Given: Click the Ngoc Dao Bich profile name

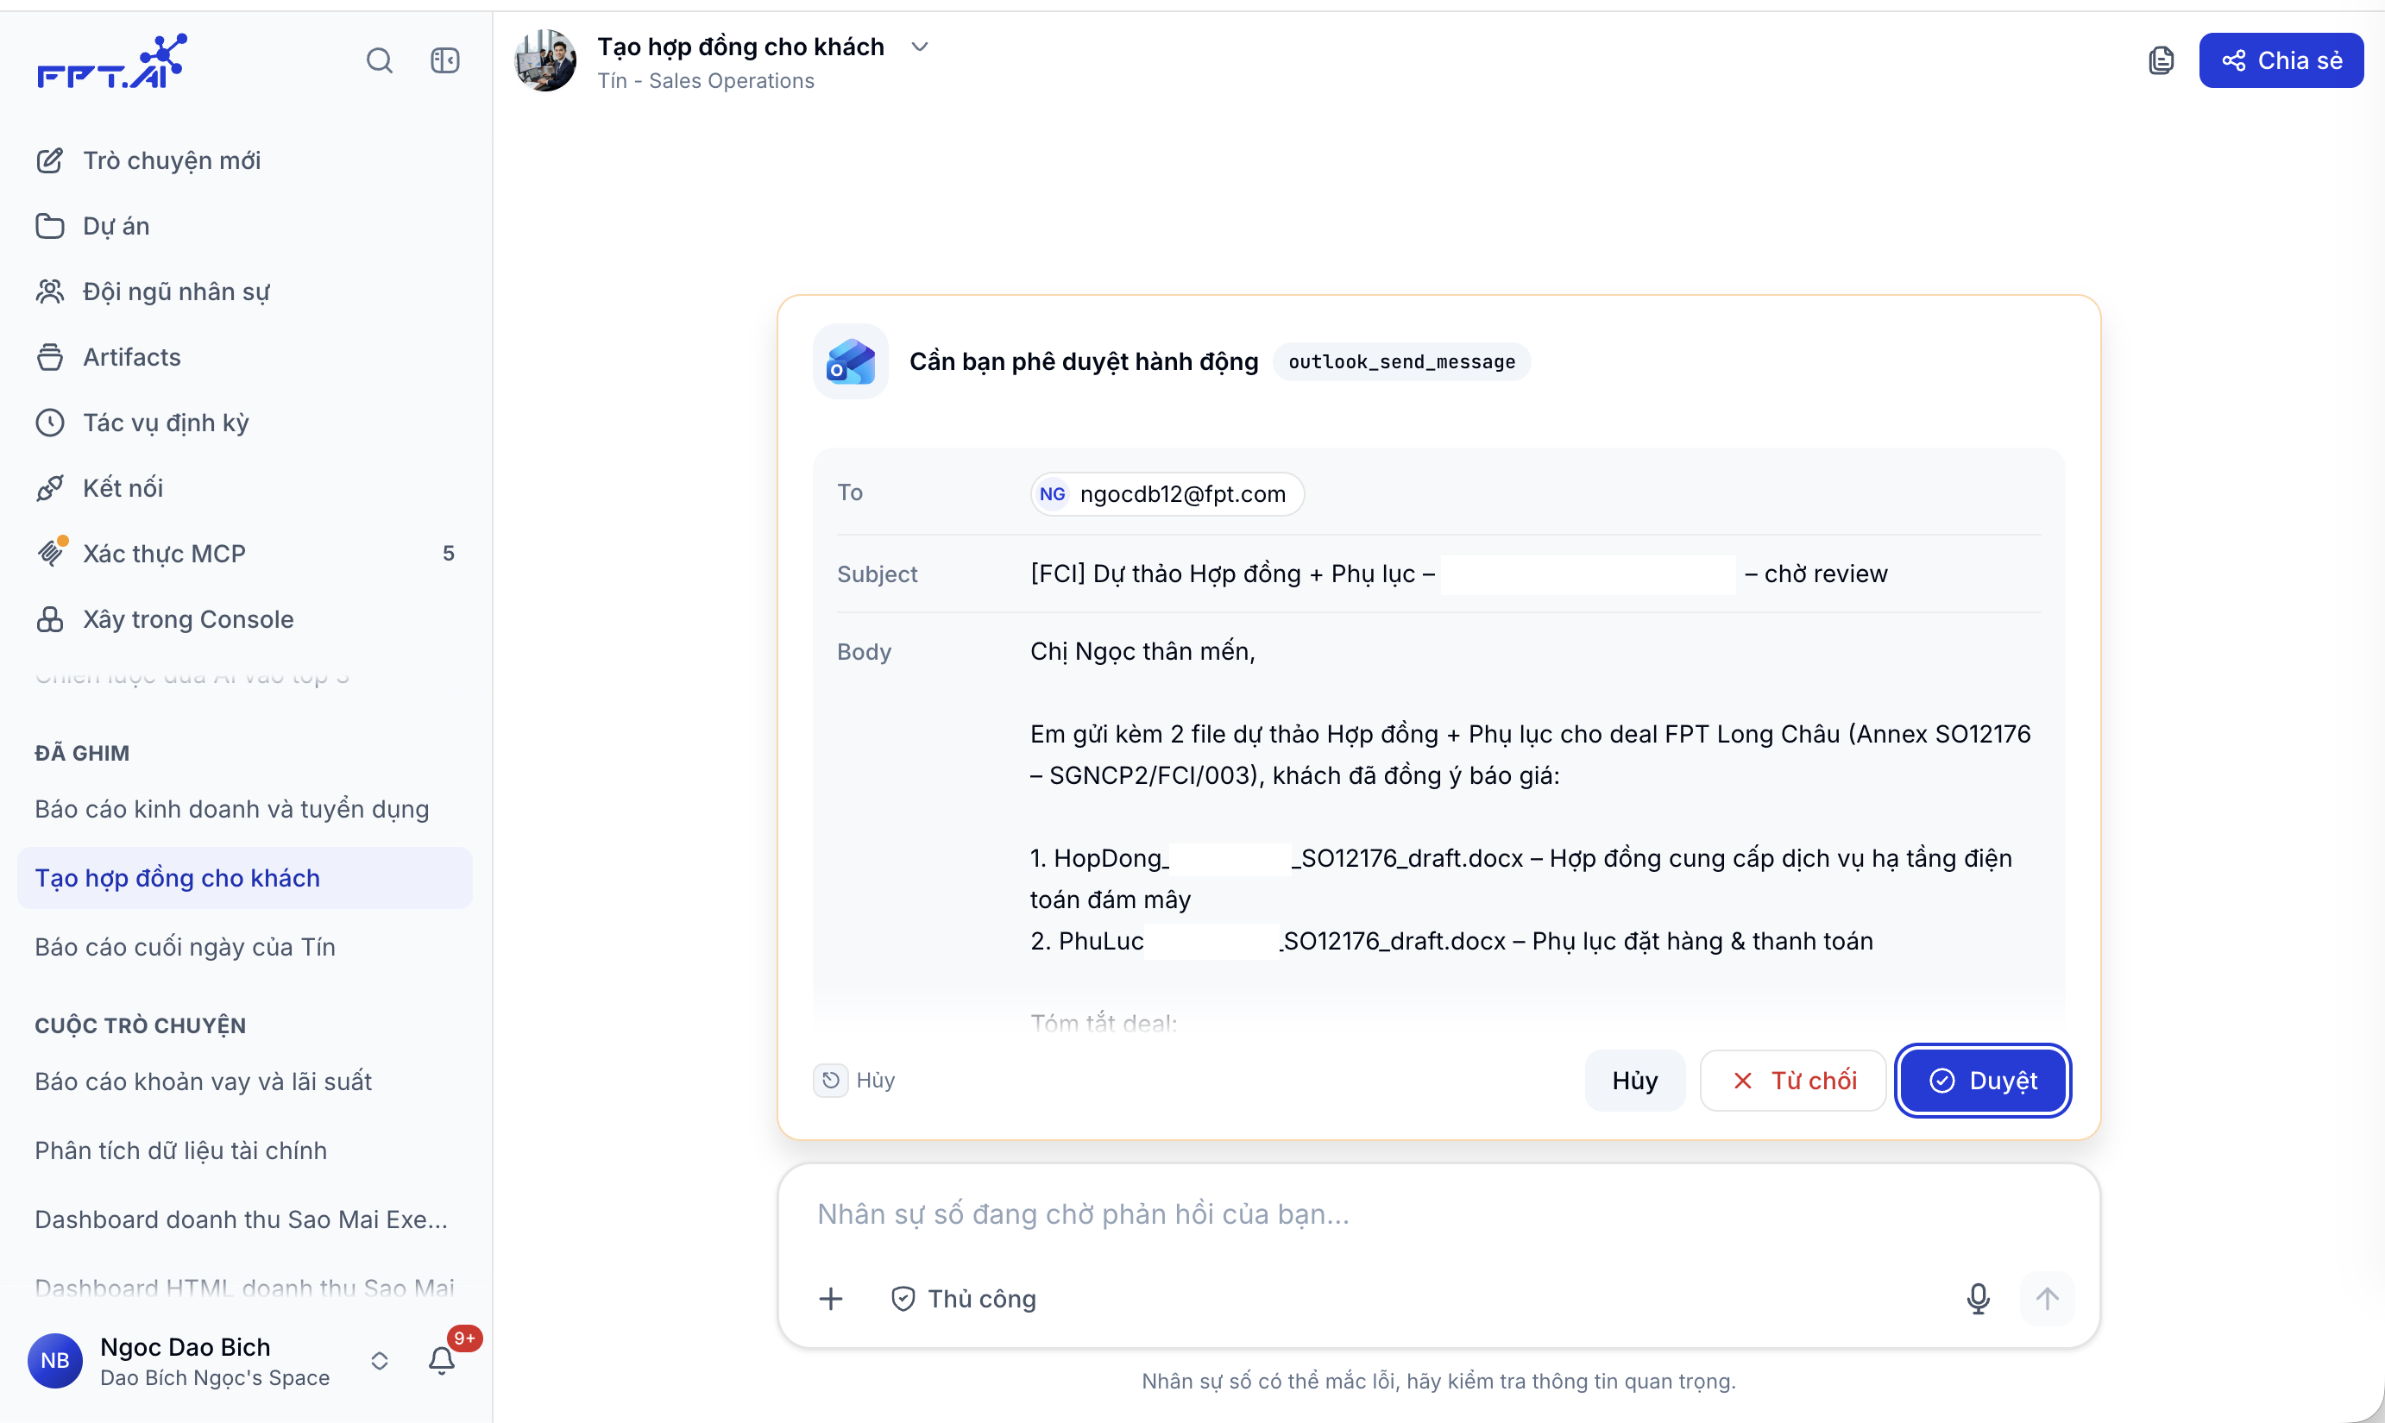Looking at the screenshot, I should pyautogui.click(x=186, y=1347).
